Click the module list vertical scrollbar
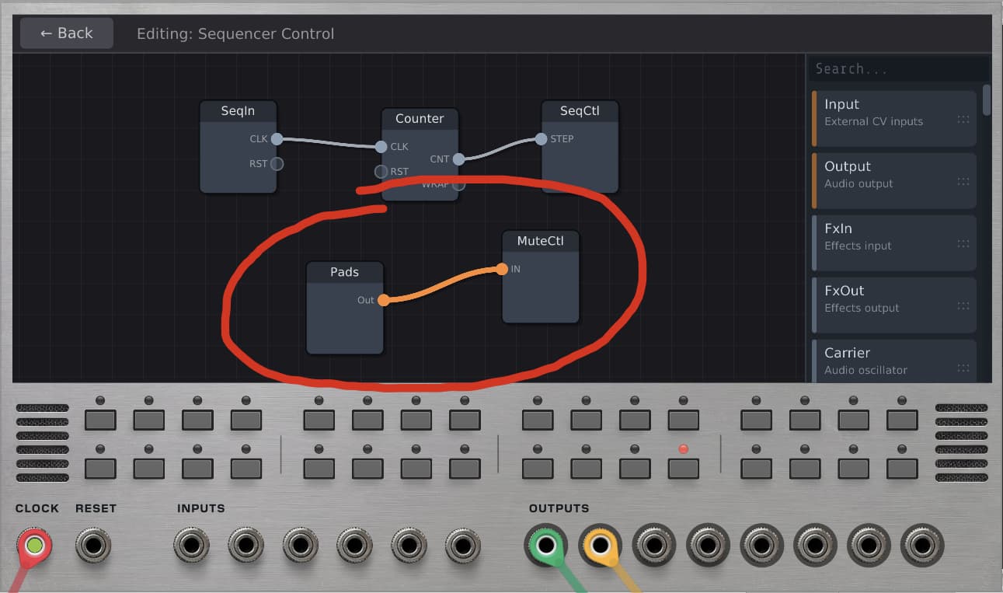Screen dimensions: 1003x593 [987, 99]
